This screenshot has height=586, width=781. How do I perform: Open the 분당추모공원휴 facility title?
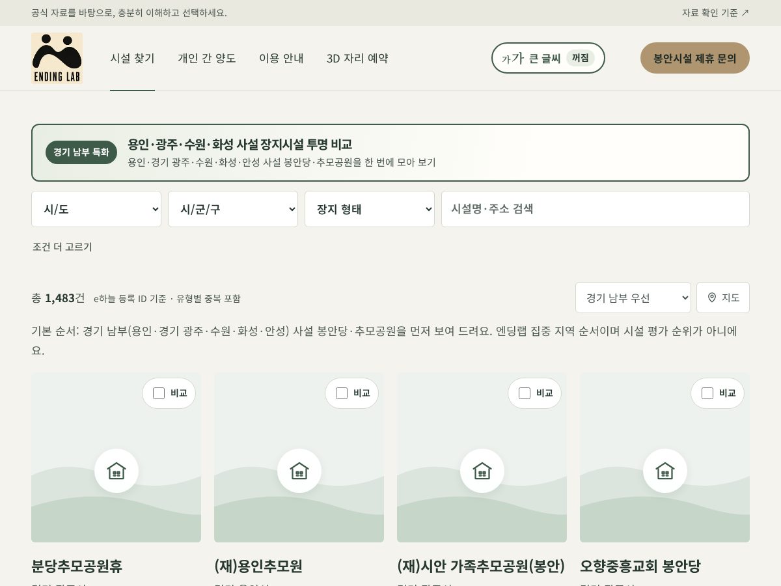coord(77,566)
